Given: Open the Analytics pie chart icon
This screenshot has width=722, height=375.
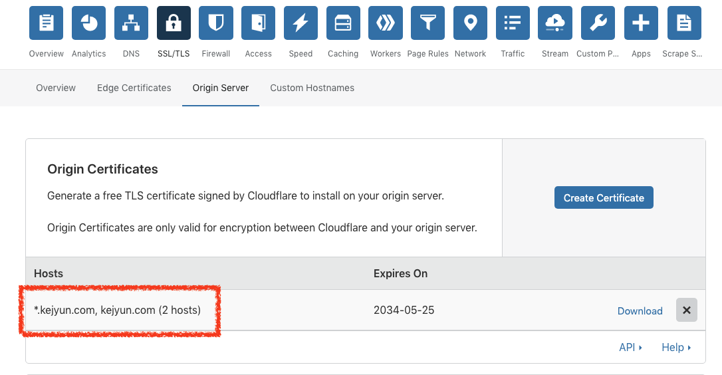Looking at the screenshot, I should pyautogui.click(x=89, y=23).
